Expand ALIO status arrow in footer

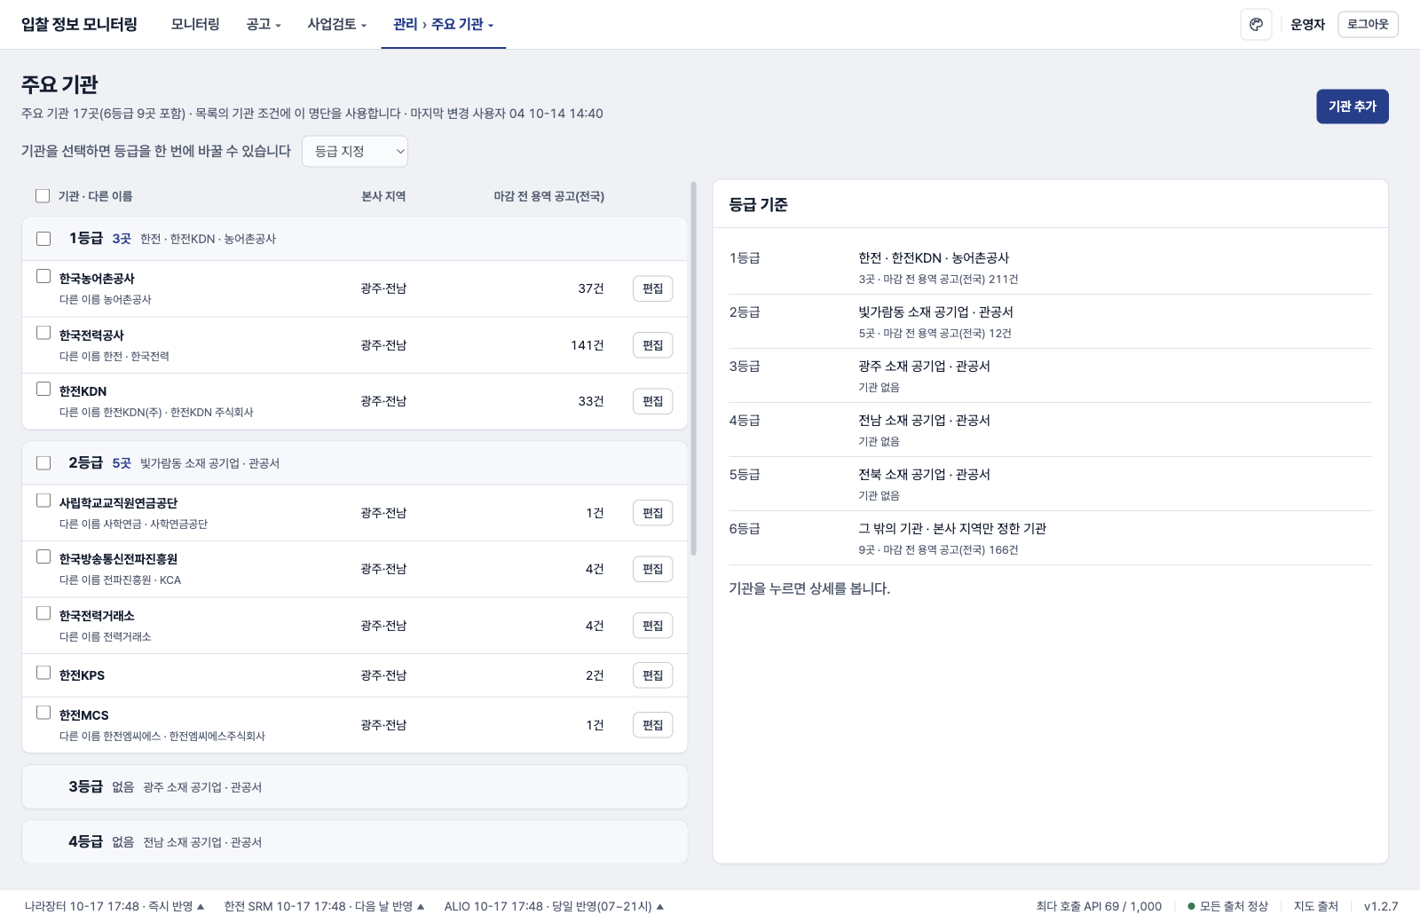660,906
